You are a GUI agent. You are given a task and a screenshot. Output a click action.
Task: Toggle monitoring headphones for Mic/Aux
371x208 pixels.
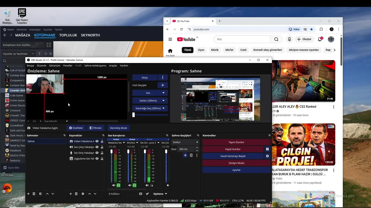pos(134,185)
